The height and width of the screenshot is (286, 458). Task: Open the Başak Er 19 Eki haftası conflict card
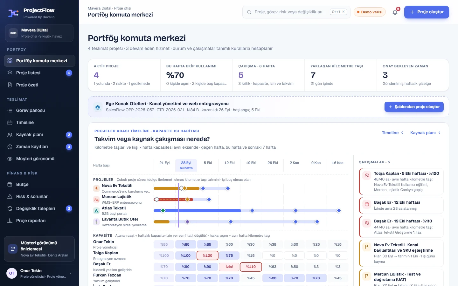(401, 227)
